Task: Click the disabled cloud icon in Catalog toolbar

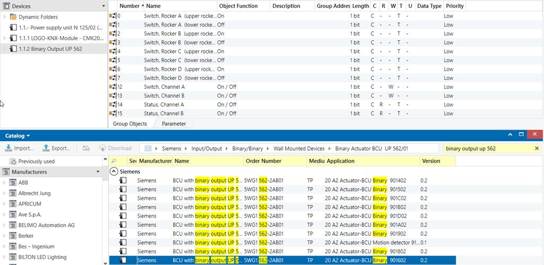Action: [x=86, y=148]
